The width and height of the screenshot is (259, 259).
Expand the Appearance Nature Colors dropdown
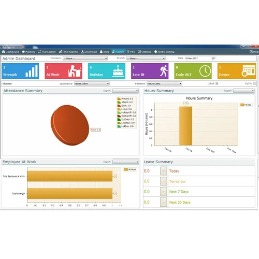pyautogui.click(x=92, y=83)
